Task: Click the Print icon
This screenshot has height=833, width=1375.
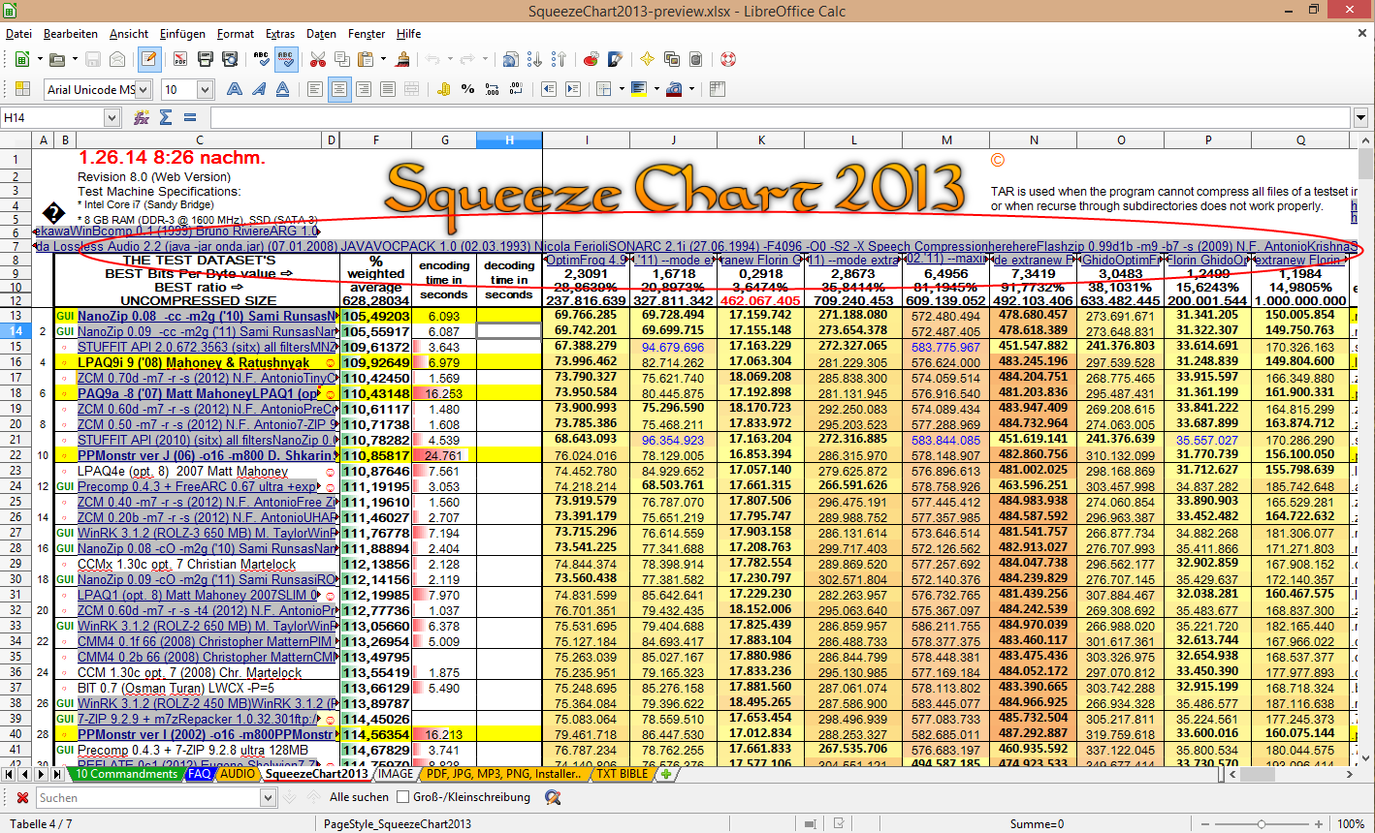Action: [205, 59]
